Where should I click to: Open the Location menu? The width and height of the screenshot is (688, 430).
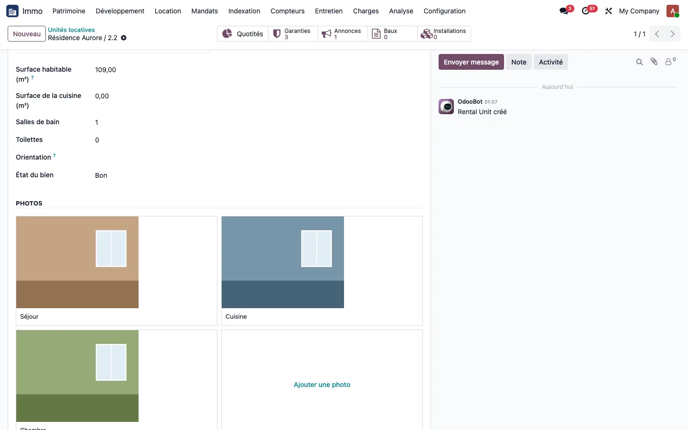(x=168, y=11)
